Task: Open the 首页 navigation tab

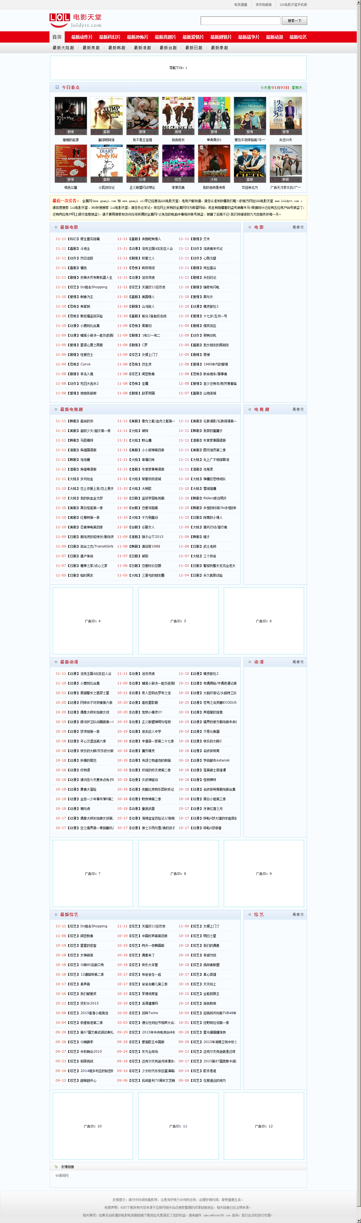Action: tap(57, 37)
